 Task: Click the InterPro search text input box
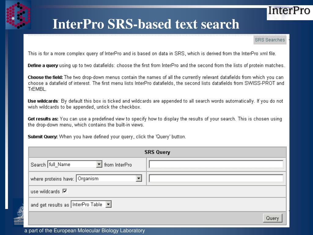point(216,164)
